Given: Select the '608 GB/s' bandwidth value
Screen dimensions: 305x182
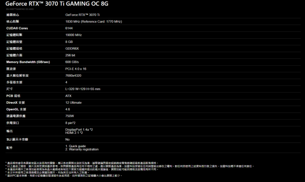Looking at the screenshot, I should point(72,62).
